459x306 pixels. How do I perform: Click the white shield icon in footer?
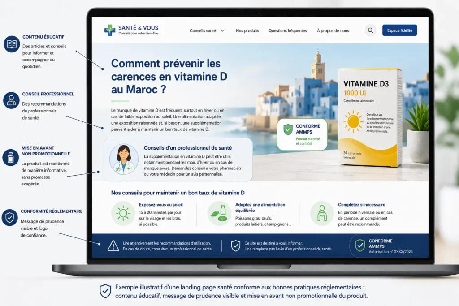point(235,246)
